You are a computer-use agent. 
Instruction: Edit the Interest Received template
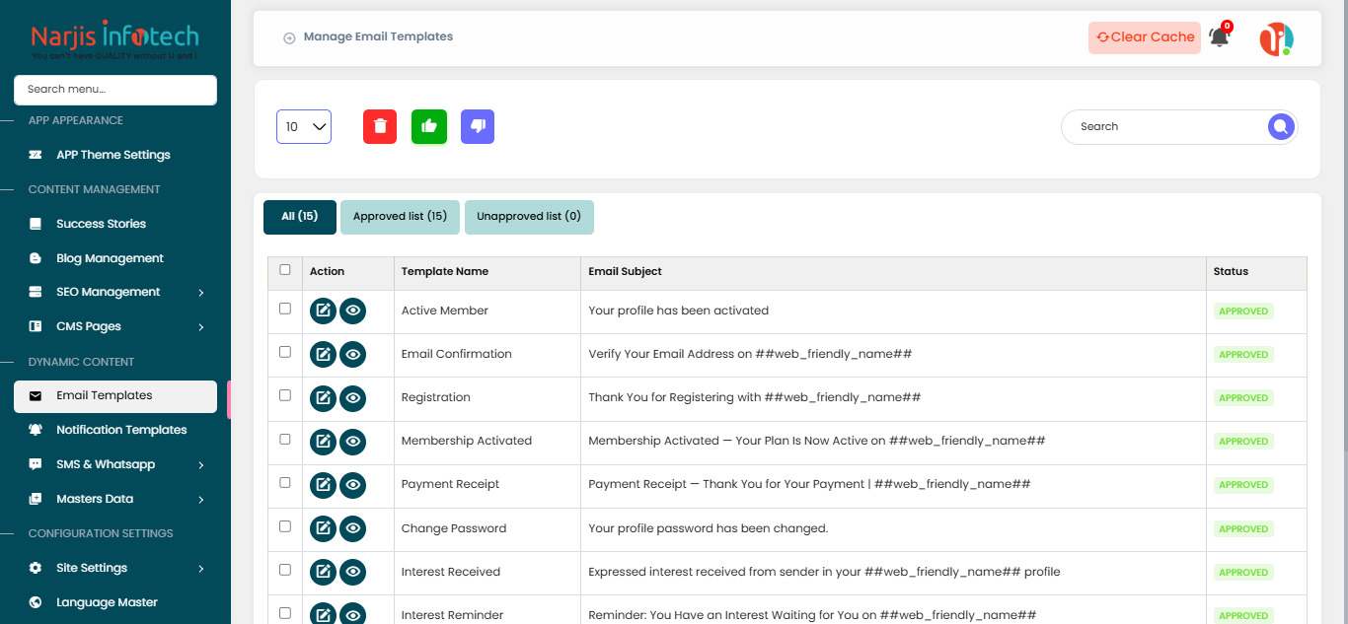pos(323,572)
